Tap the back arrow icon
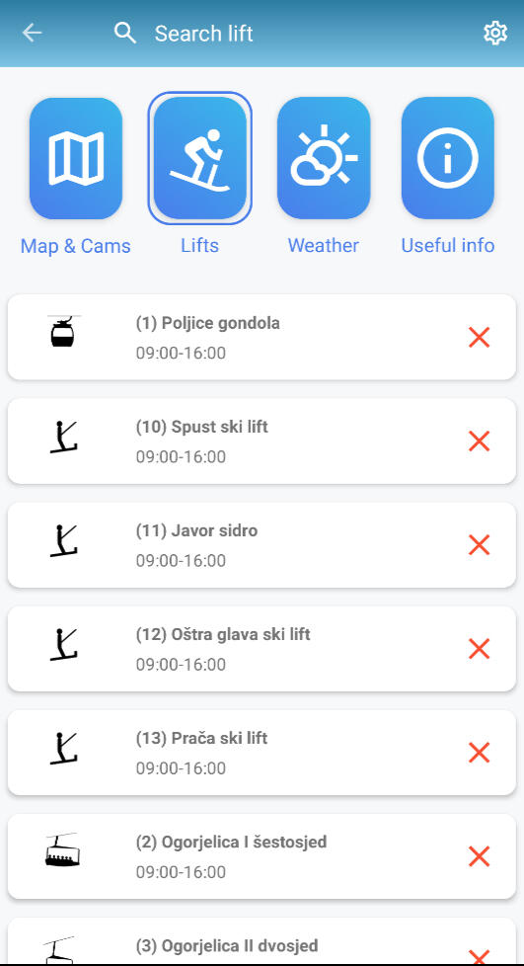This screenshot has height=966, width=524. [x=32, y=34]
